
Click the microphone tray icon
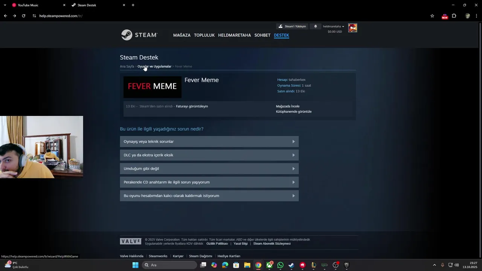(x=442, y=265)
